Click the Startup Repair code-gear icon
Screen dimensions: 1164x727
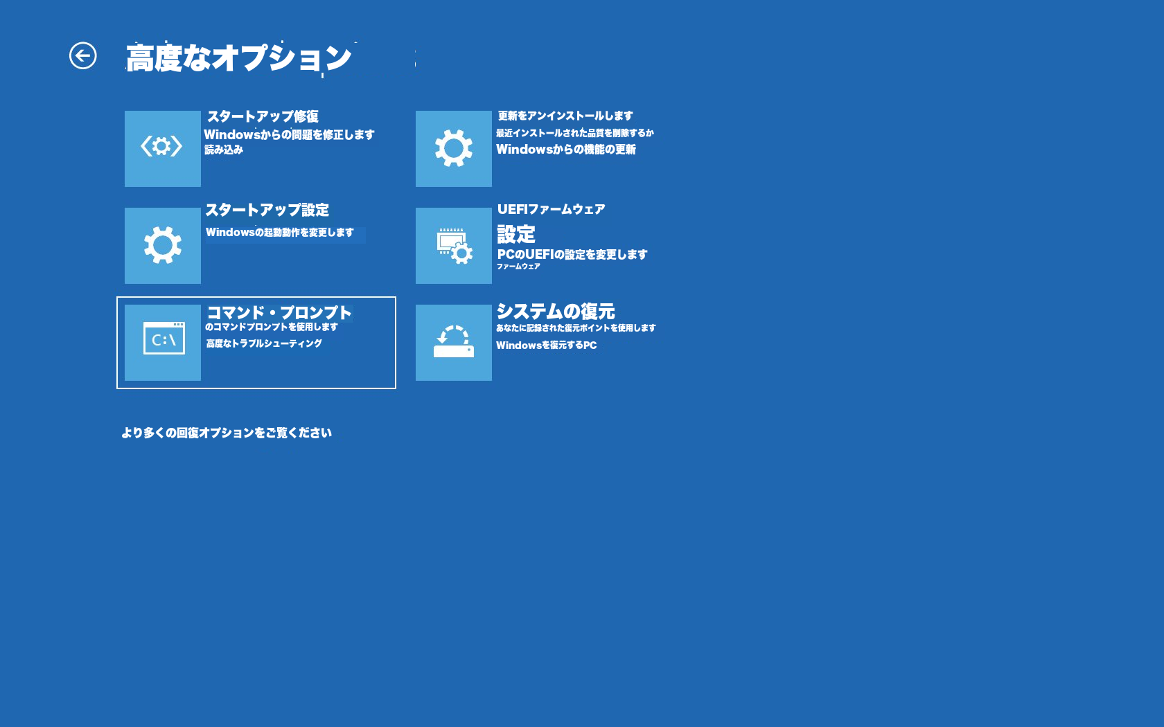click(162, 148)
